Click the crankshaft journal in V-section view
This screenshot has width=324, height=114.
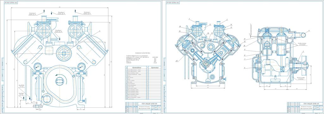click(206, 64)
